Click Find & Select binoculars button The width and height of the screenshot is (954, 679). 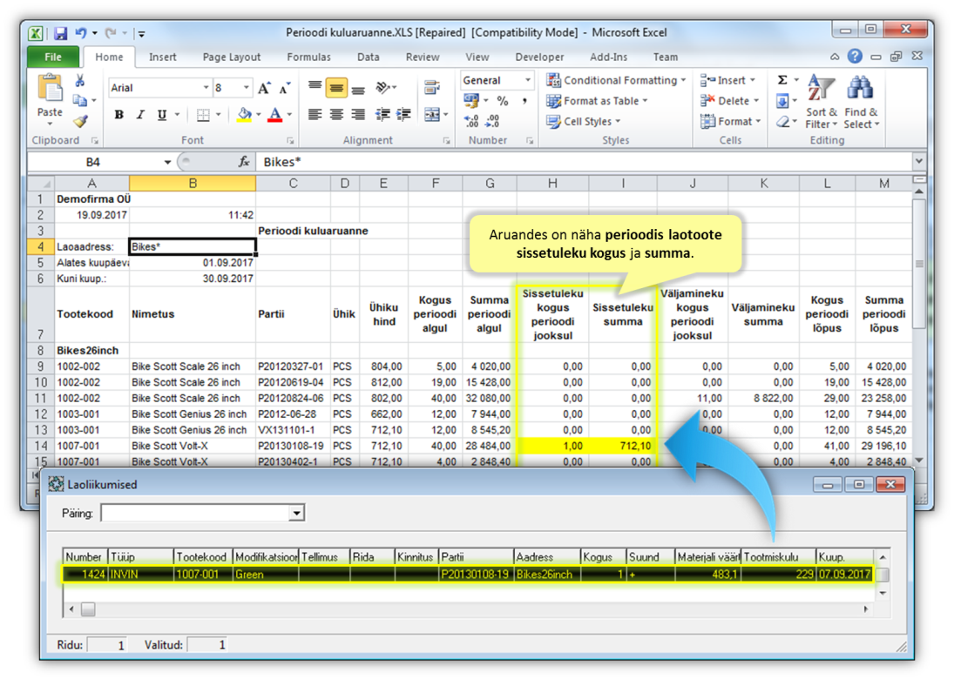862,102
